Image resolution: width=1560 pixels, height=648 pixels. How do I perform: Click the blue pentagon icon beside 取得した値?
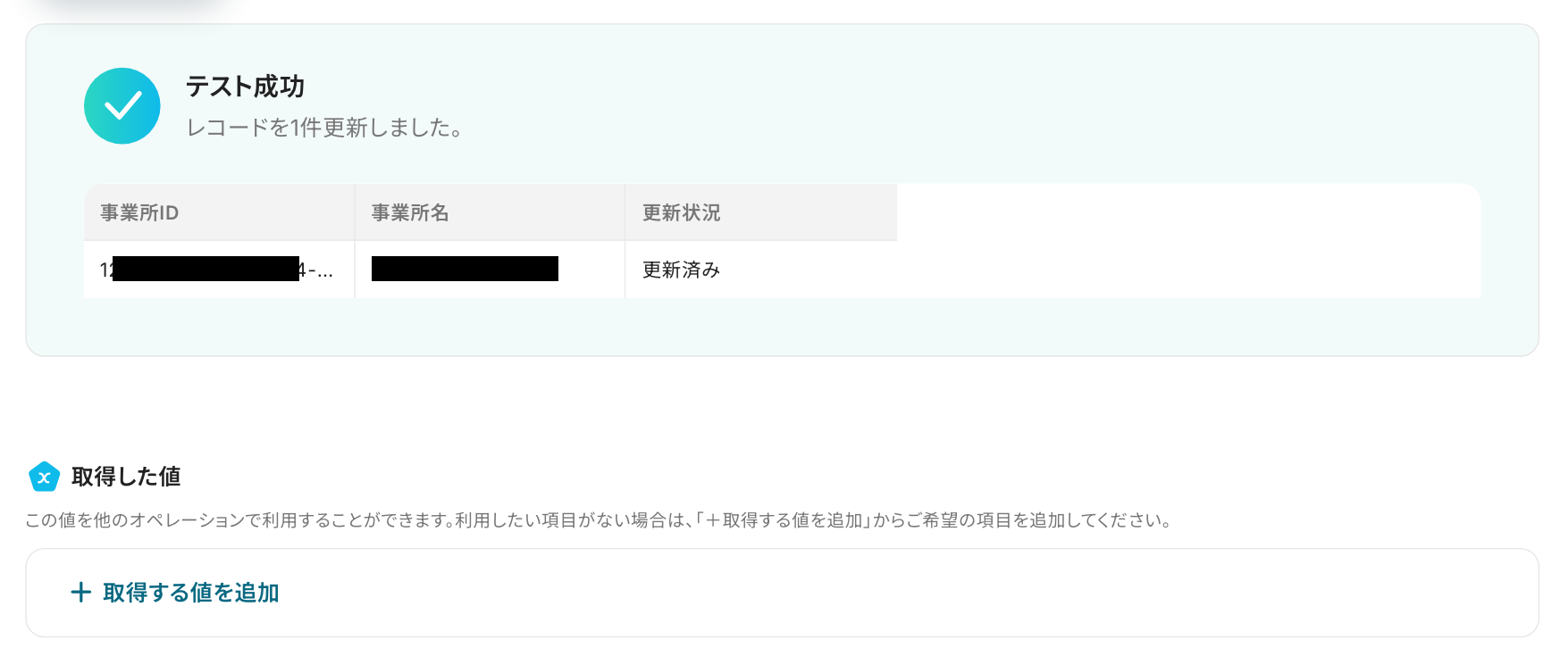coord(44,477)
